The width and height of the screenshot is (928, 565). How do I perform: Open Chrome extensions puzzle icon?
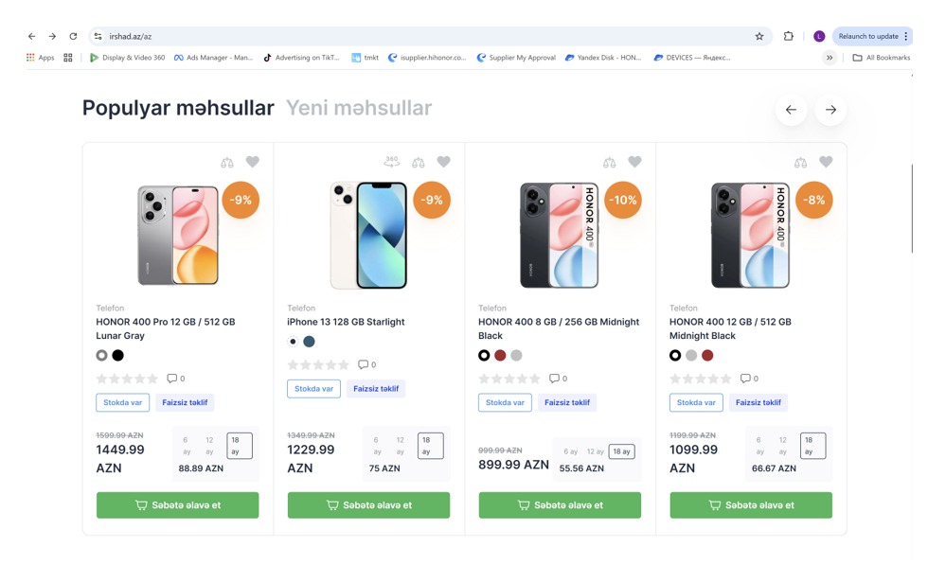coord(788,36)
